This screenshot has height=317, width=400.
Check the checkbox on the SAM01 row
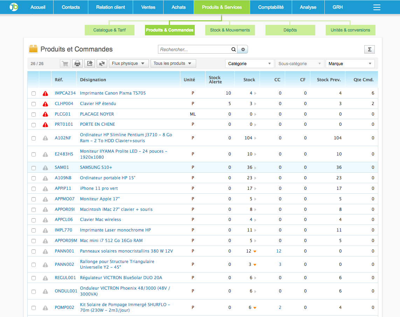click(x=33, y=167)
